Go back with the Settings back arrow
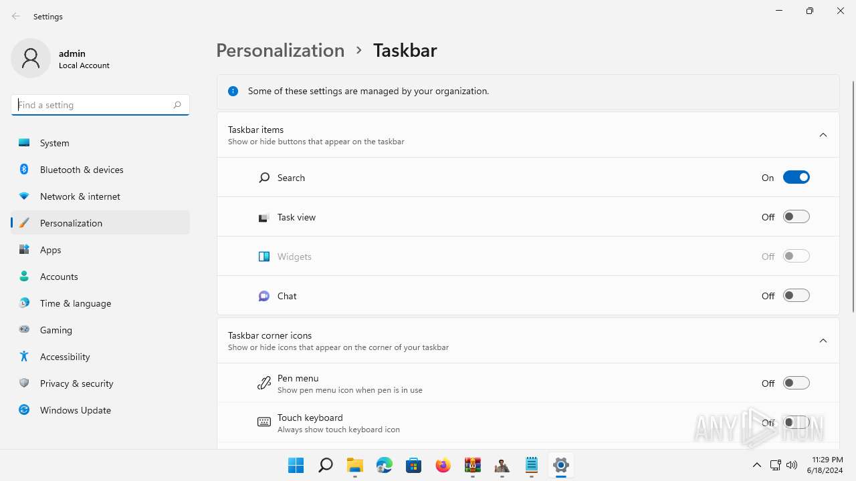Image resolution: width=856 pixels, height=481 pixels. coord(16,16)
